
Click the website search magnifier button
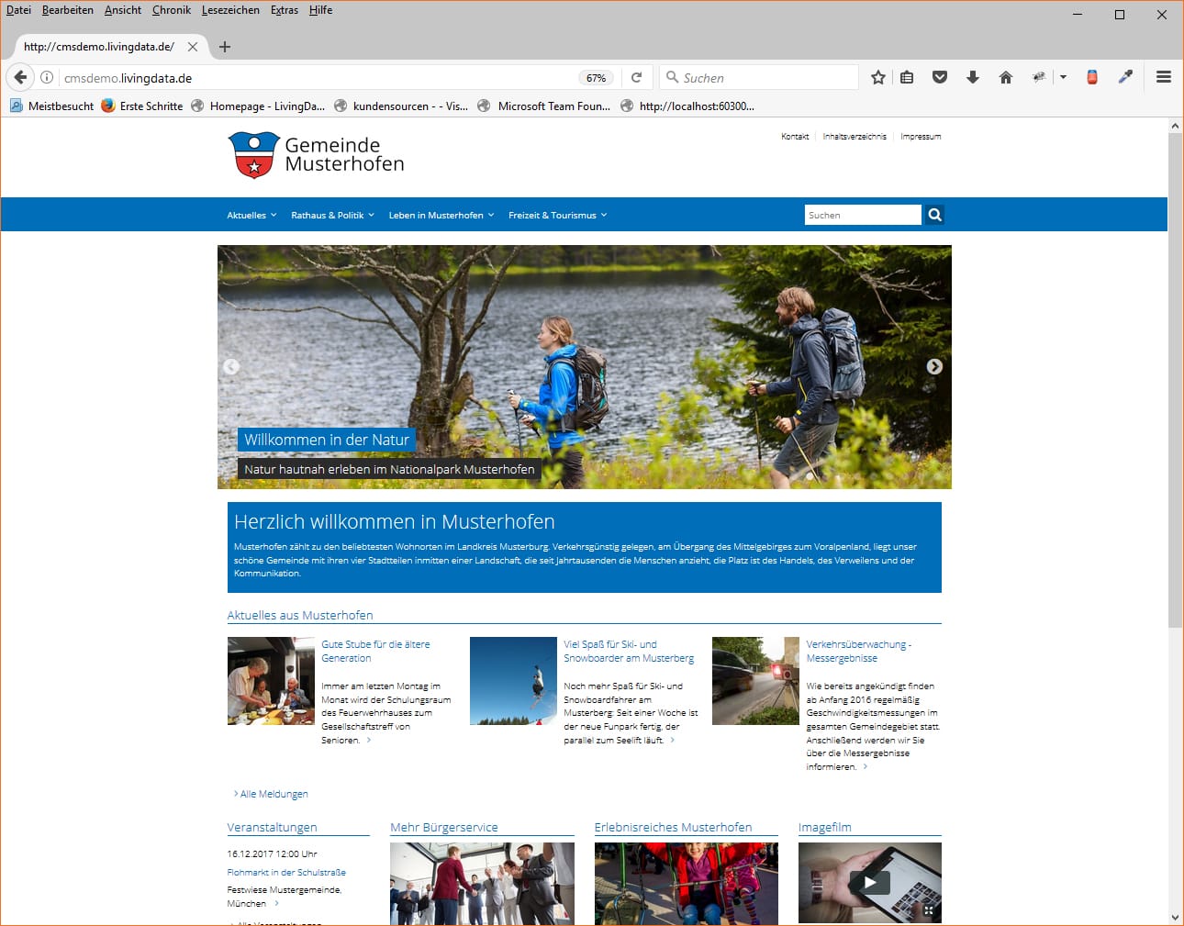pyautogui.click(x=934, y=215)
